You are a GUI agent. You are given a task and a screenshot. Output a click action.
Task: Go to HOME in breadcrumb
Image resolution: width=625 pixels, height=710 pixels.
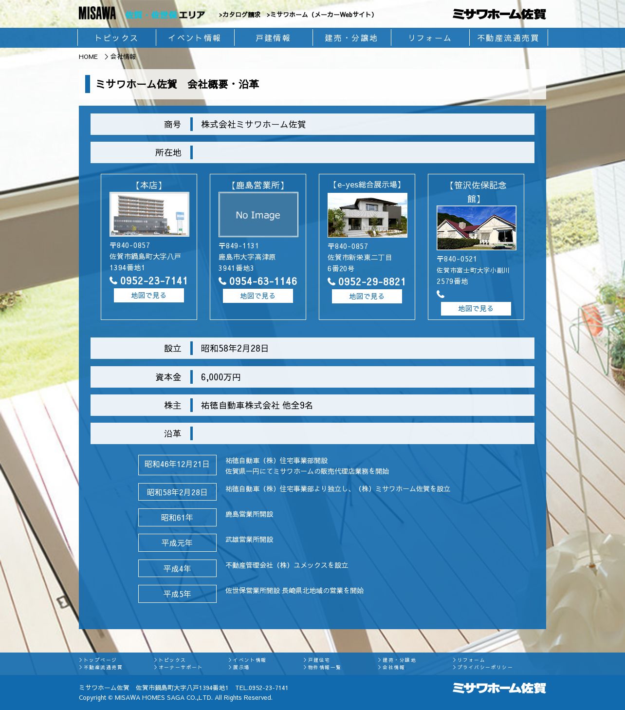(88, 56)
